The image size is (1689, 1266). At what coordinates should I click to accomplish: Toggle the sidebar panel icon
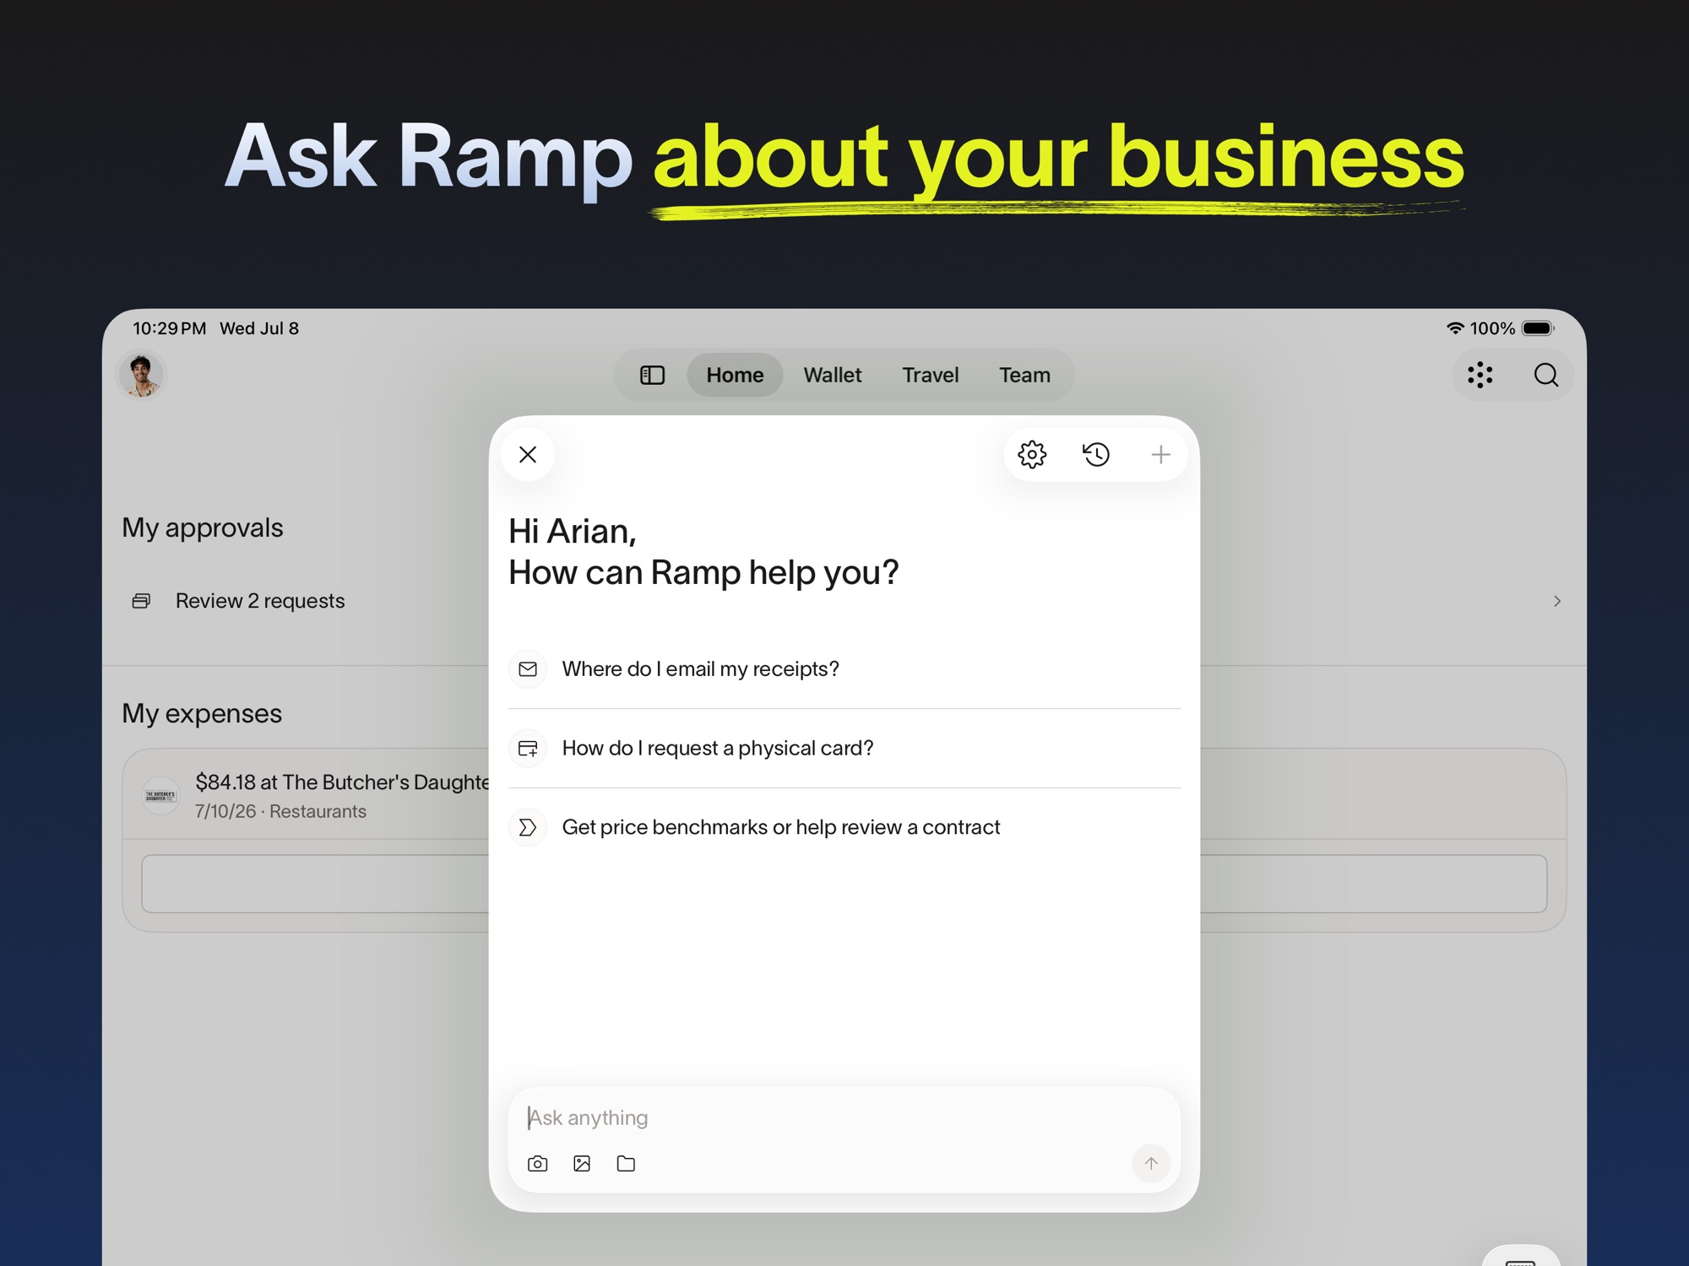pyautogui.click(x=652, y=375)
